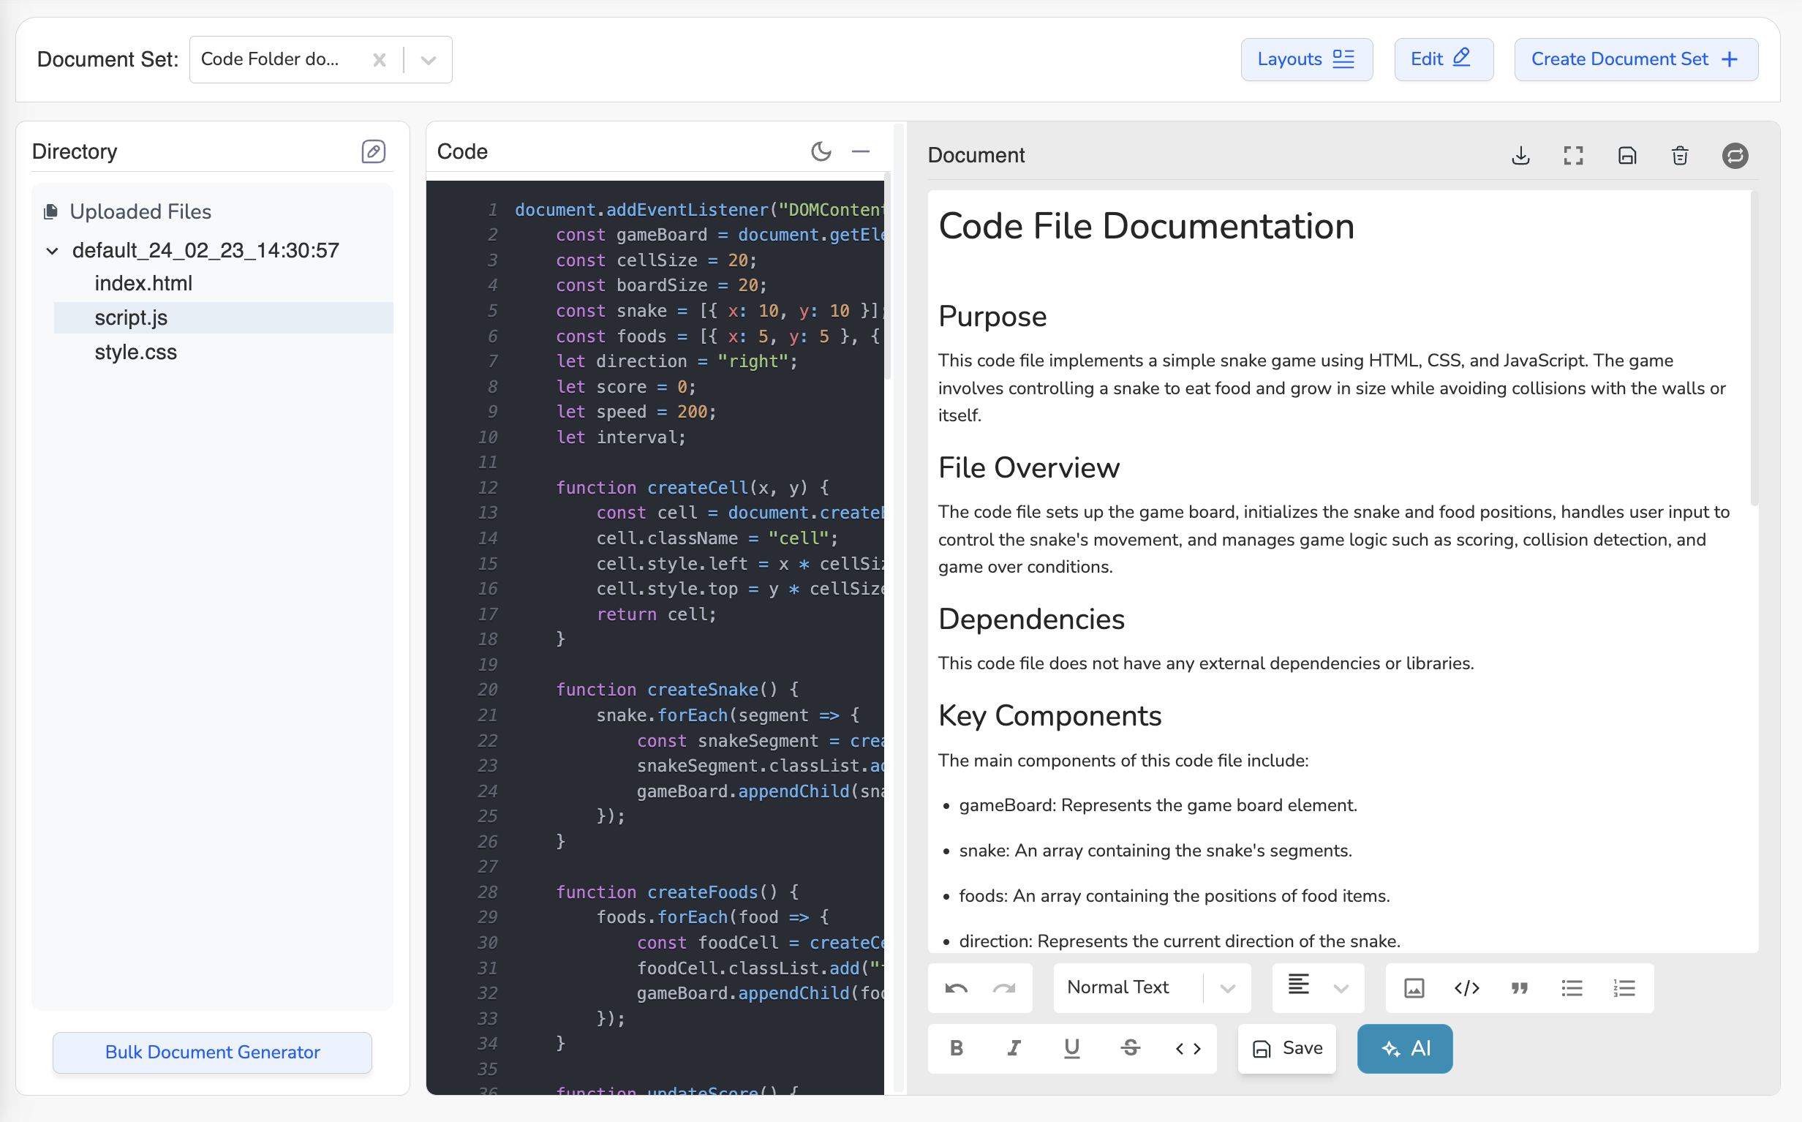Toggle bold formatting

tap(957, 1048)
